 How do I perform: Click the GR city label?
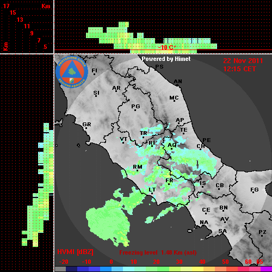click(86, 125)
